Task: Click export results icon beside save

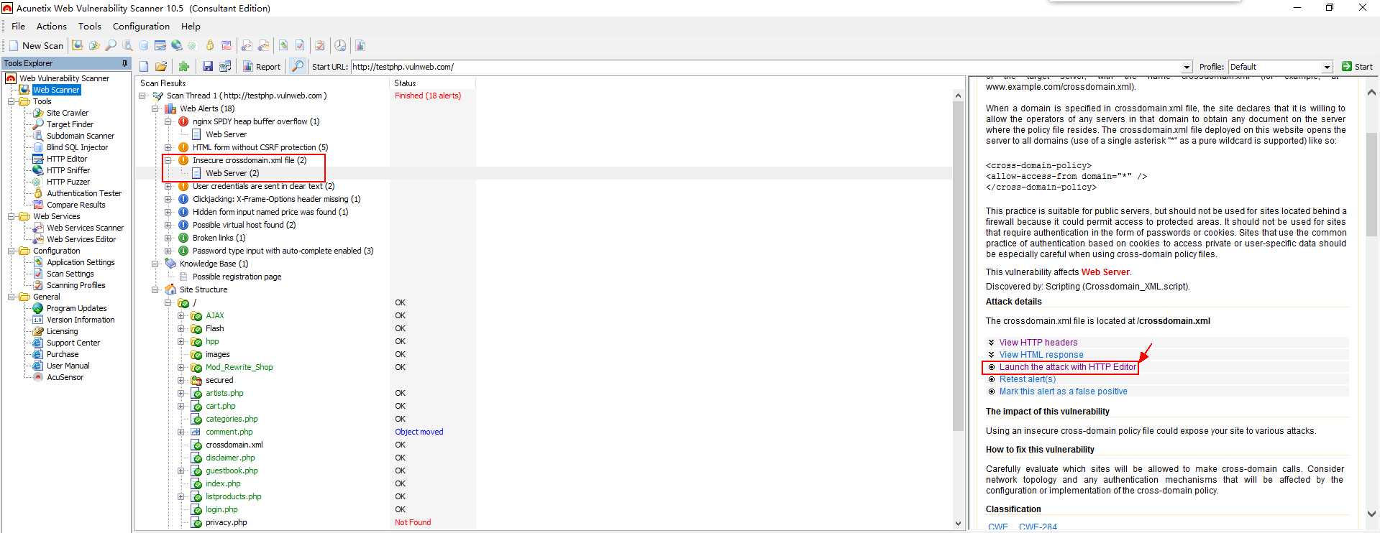Action: click(x=225, y=67)
